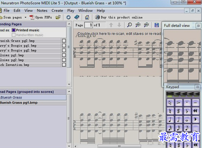The width and height of the screenshot is (202, 148).
Task: Select the first Keypad layout tab
Action: coord(170,94)
